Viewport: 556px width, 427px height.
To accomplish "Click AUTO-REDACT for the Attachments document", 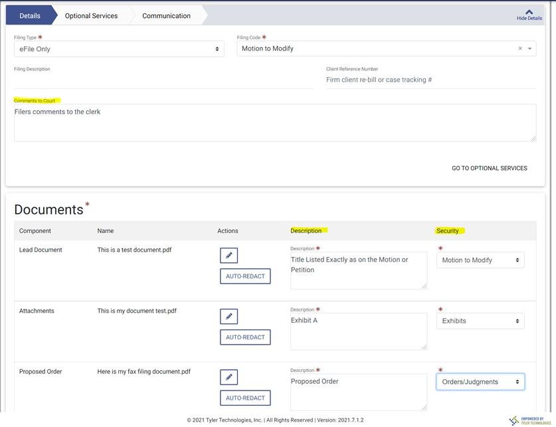I will click(245, 337).
